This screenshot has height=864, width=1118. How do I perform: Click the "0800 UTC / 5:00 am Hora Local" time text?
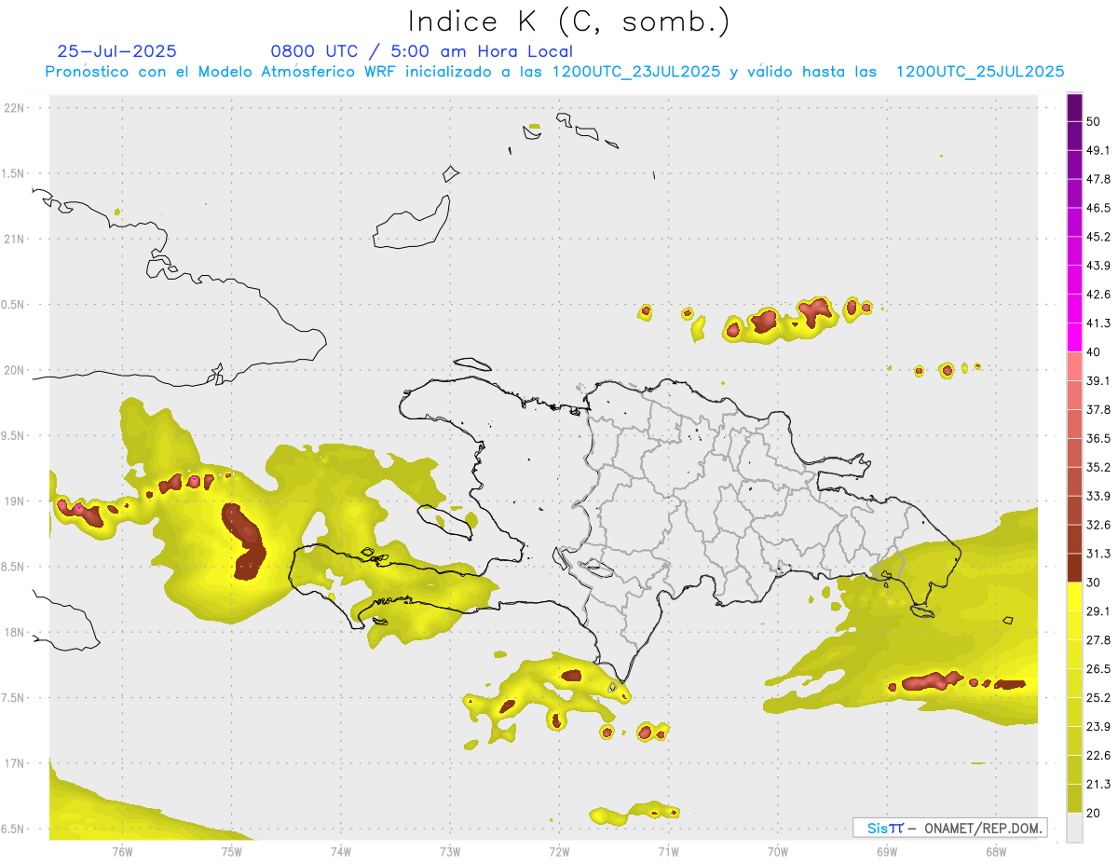pos(422,51)
